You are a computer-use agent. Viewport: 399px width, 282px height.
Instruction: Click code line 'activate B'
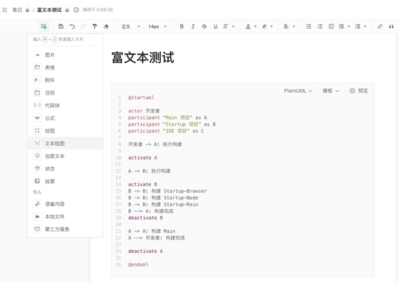tap(143, 184)
